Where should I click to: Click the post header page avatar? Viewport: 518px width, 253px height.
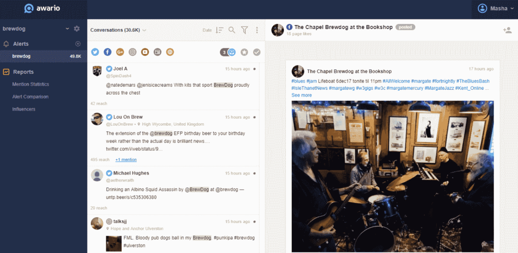pos(278,30)
